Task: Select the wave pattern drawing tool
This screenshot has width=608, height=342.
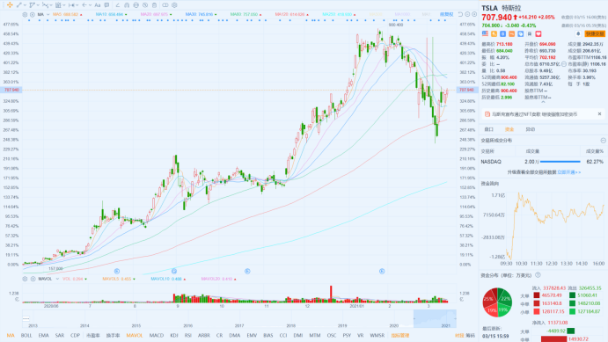Action: point(45,5)
